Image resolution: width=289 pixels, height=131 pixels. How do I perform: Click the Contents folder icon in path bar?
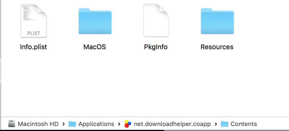225,124
